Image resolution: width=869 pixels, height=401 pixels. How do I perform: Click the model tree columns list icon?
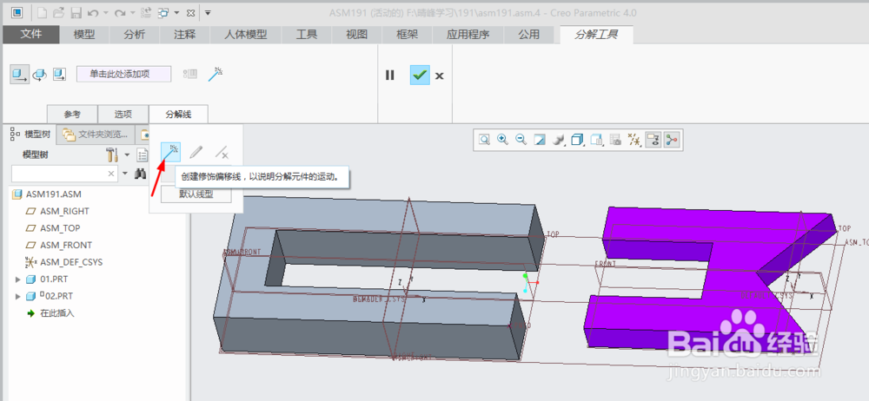pyautogui.click(x=143, y=155)
